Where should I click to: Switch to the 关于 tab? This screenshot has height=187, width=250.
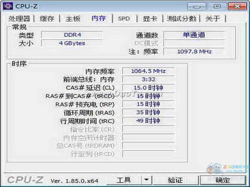click(x=213, y=19)
